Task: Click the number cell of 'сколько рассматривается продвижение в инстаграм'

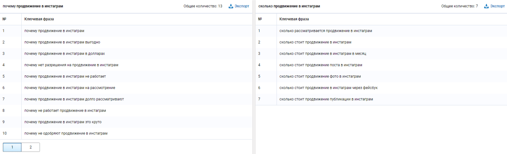Action: pos(259,31)
